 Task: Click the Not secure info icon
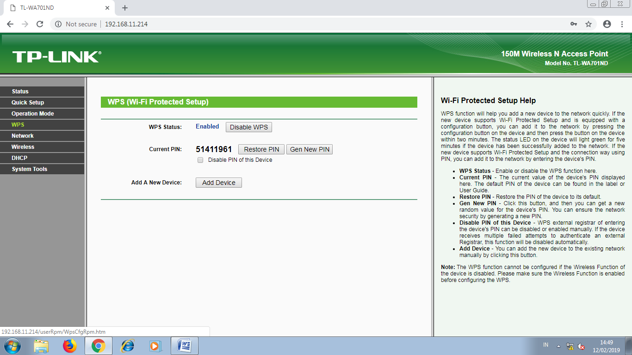[x=58, y=24]
